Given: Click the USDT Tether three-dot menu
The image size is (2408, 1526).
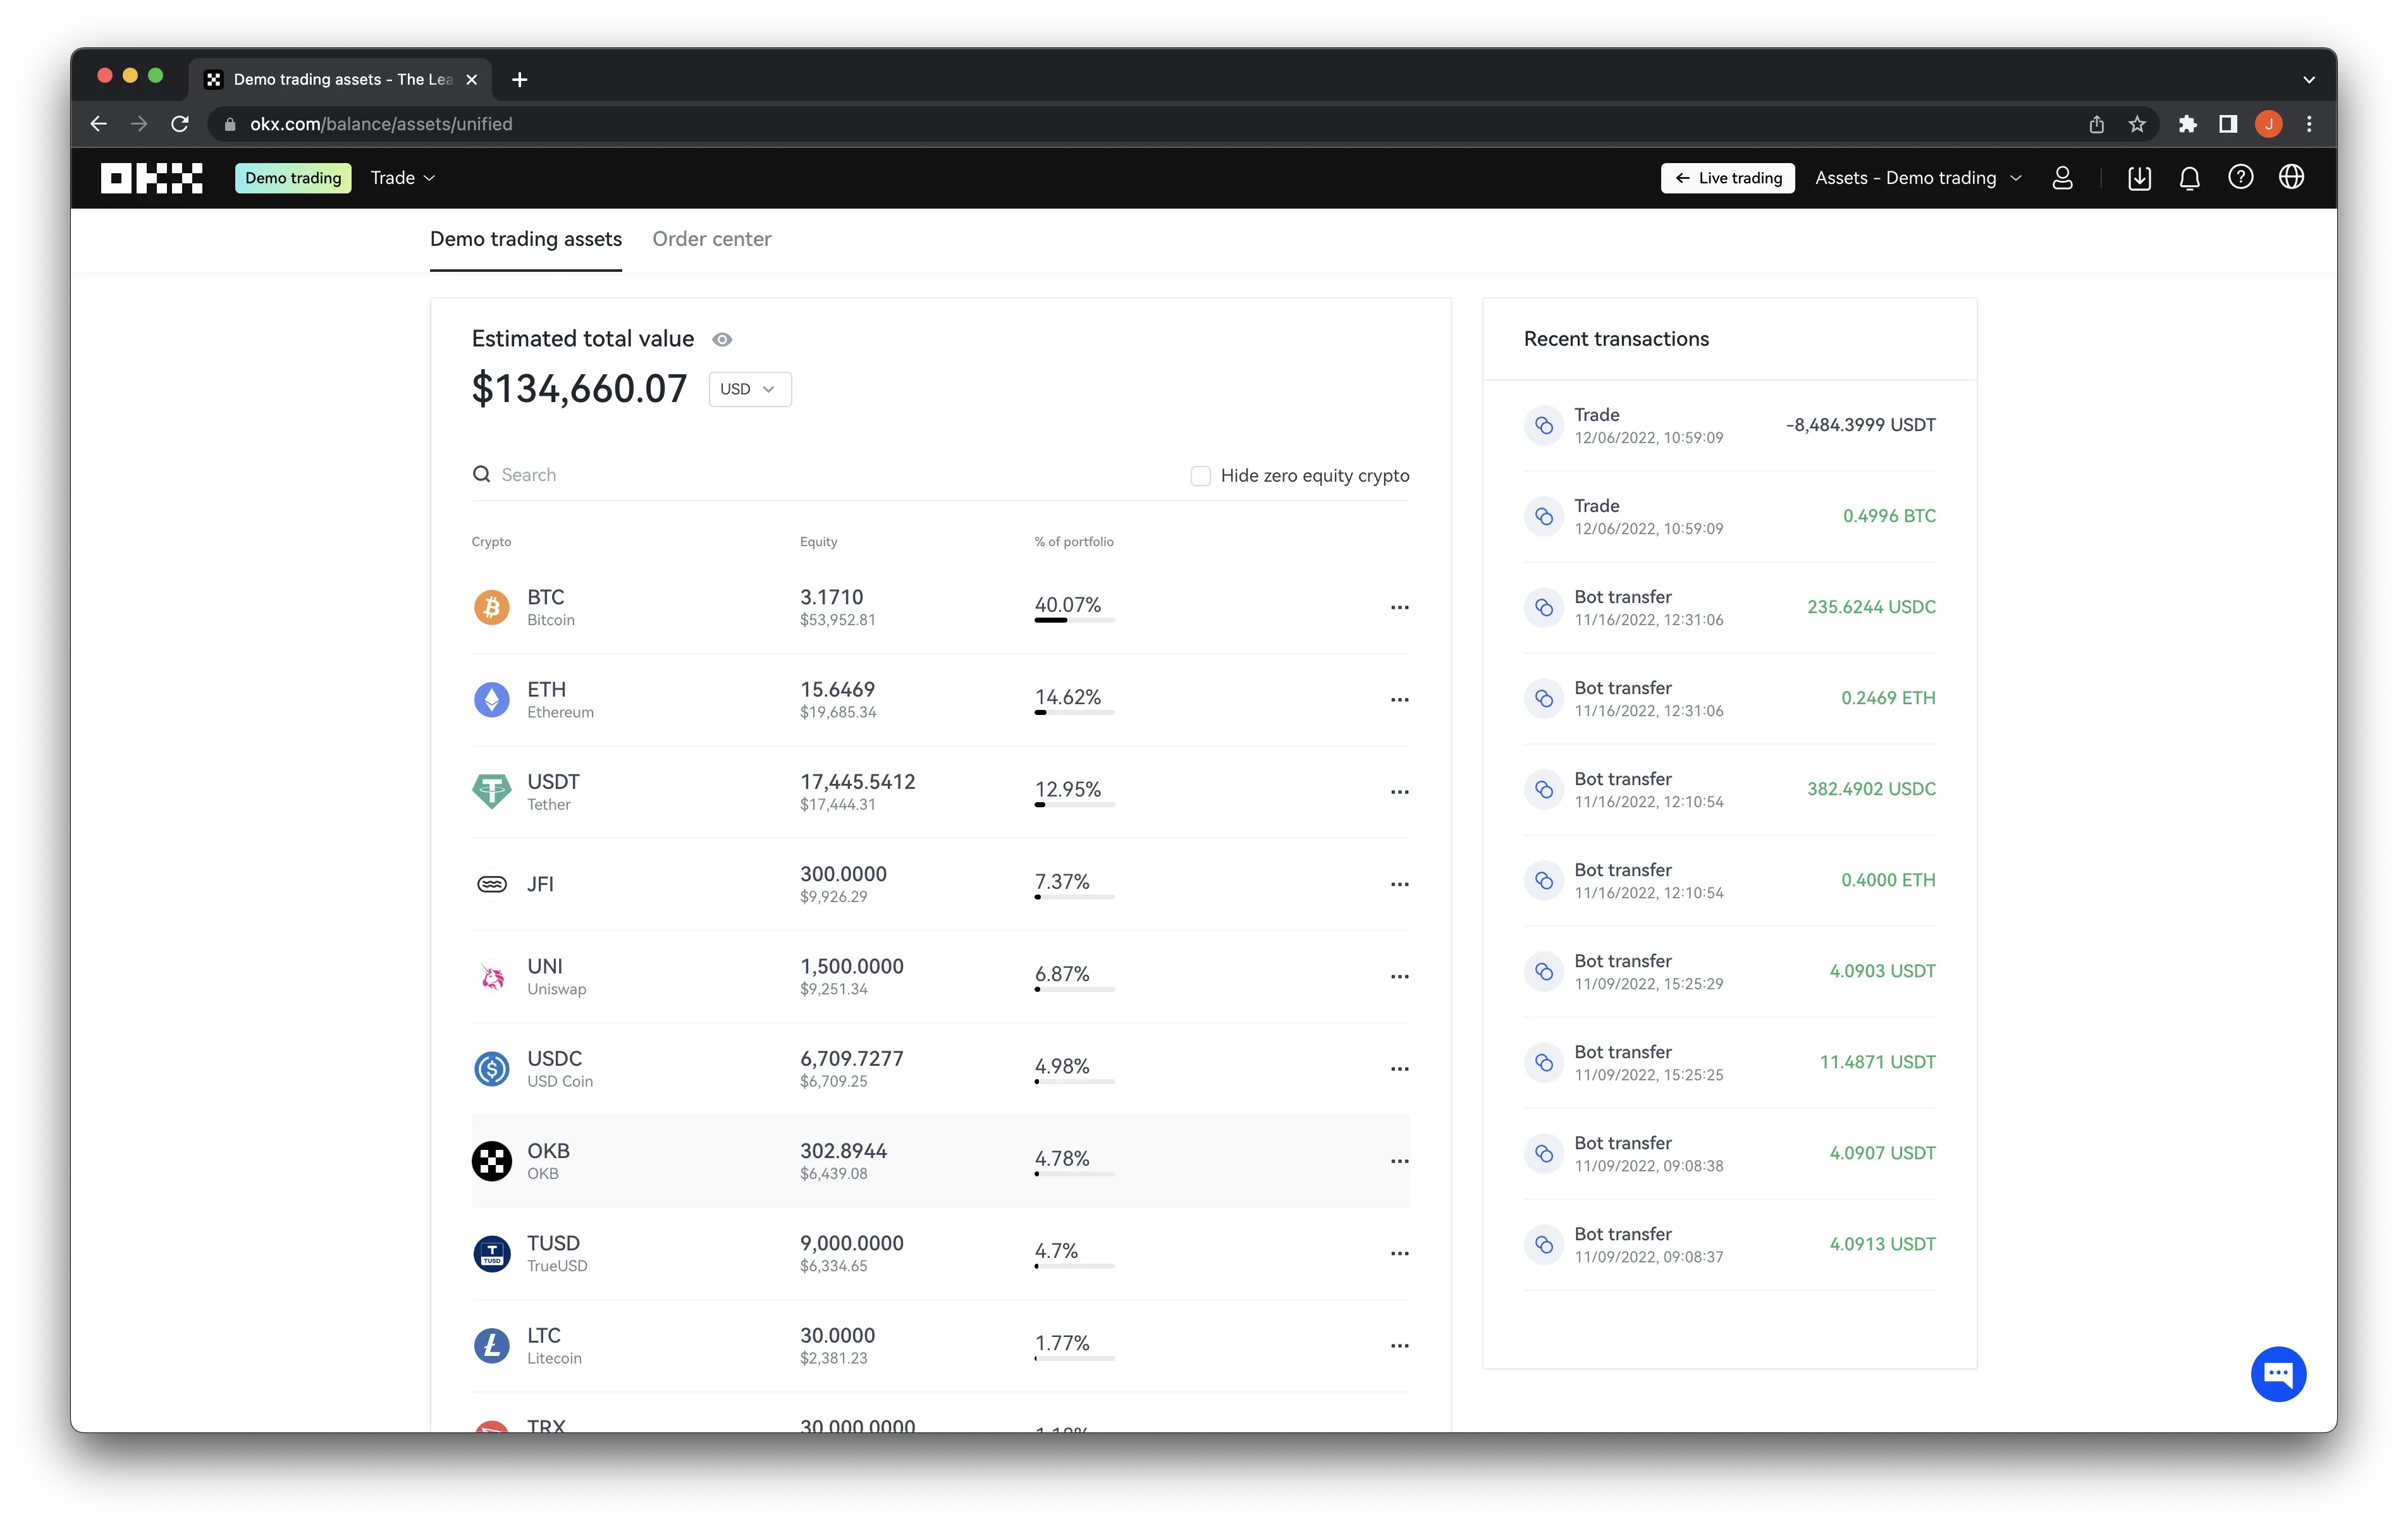Looking at the screenshot, I should [1399, 790].
